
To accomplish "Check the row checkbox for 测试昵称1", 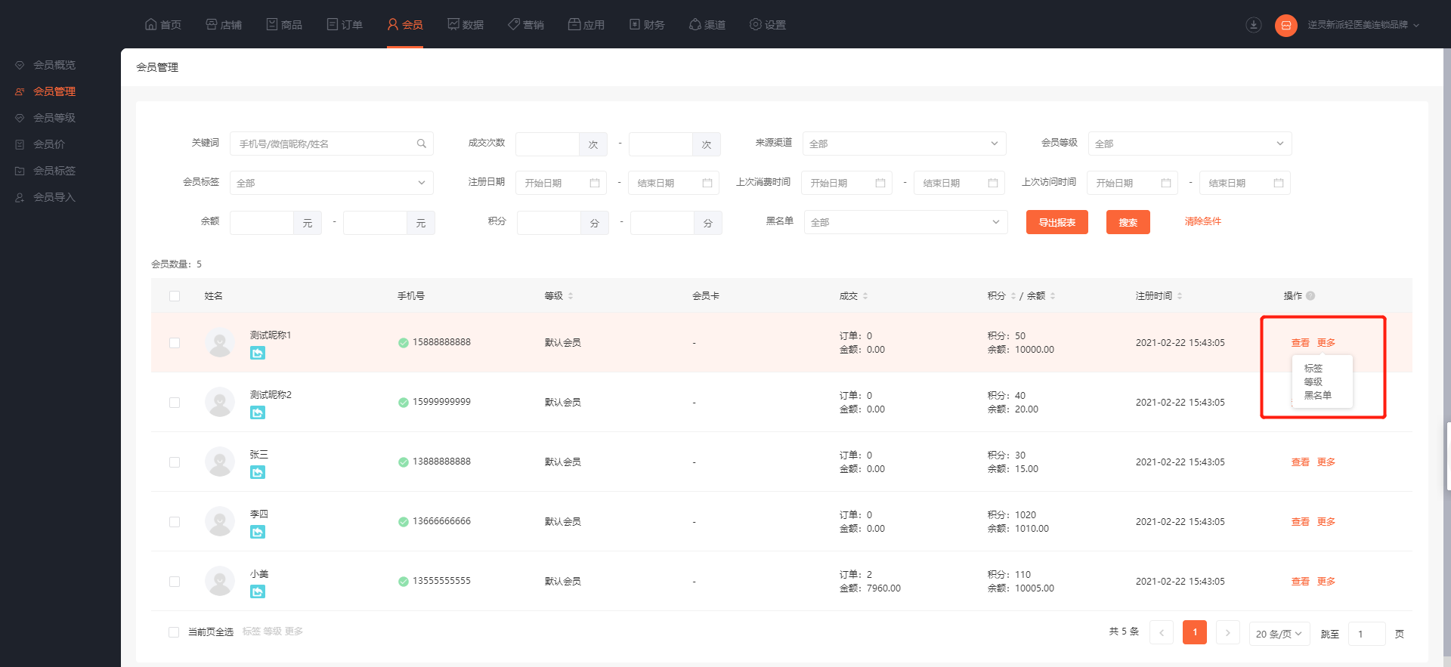I will pyautogui.click(x=175, y=343).
